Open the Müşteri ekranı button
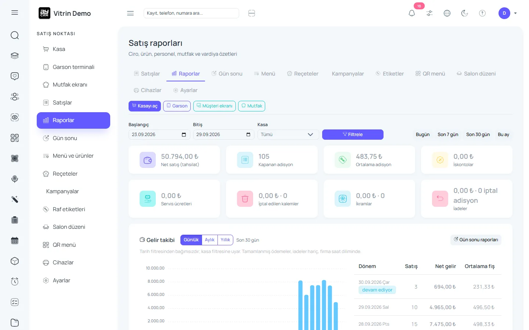529x330 pixels. pyautogui.click(x=215, y=106)
